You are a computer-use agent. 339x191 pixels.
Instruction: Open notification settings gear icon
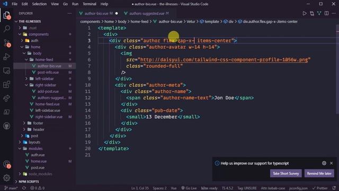(324, 163)
